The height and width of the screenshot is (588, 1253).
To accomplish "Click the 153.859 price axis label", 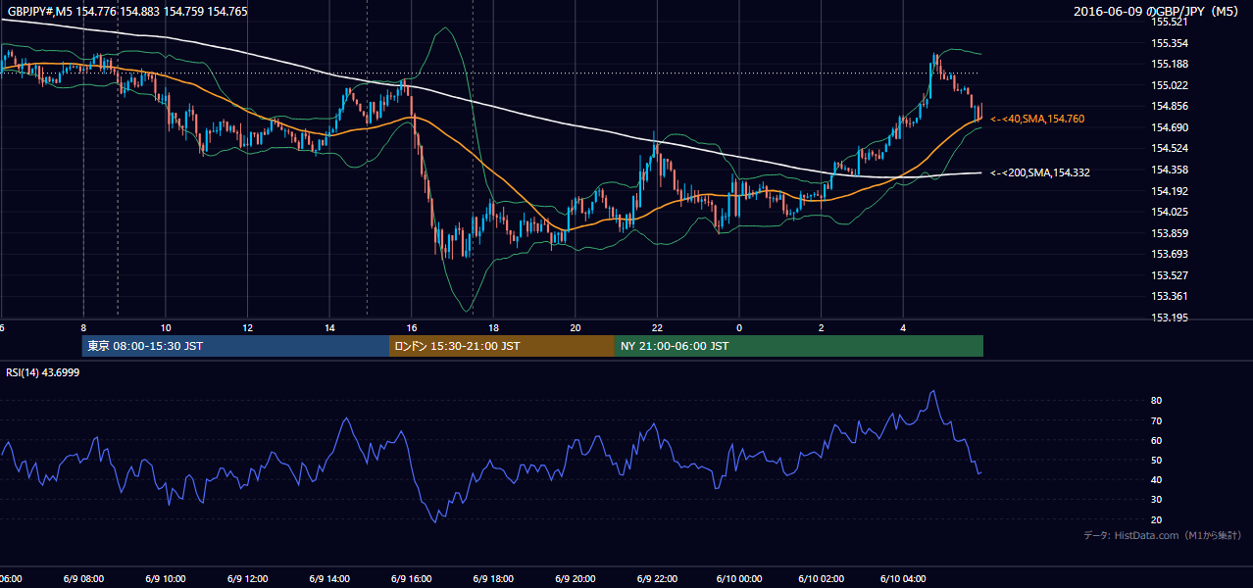I will (1170, 233).
